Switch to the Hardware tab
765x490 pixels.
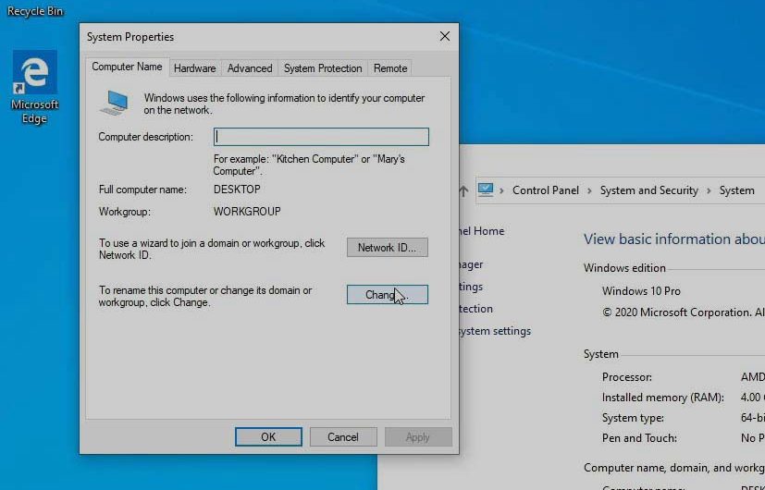pyautogui.click(x=194, y=68)
